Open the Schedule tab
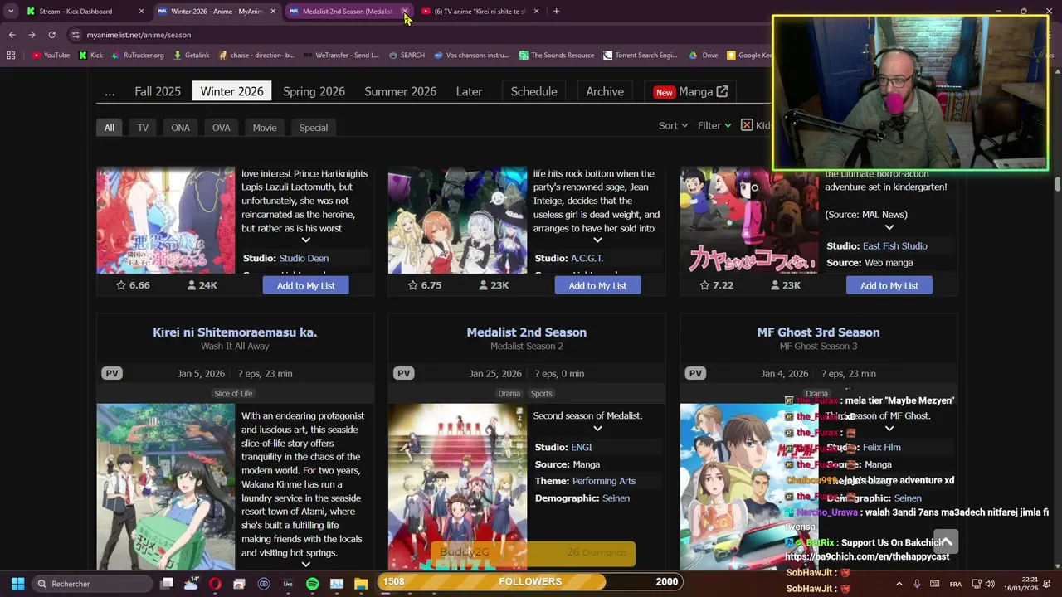1062x597 pixels. (x=533, y=91)
